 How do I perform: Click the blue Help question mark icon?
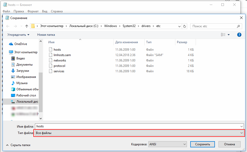click(239, 35)
